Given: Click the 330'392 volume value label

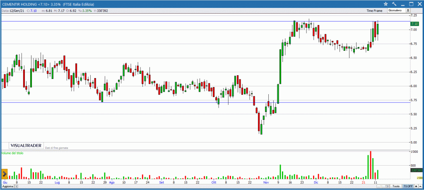Looking at the screenshot, I should [x=416, y=170].
